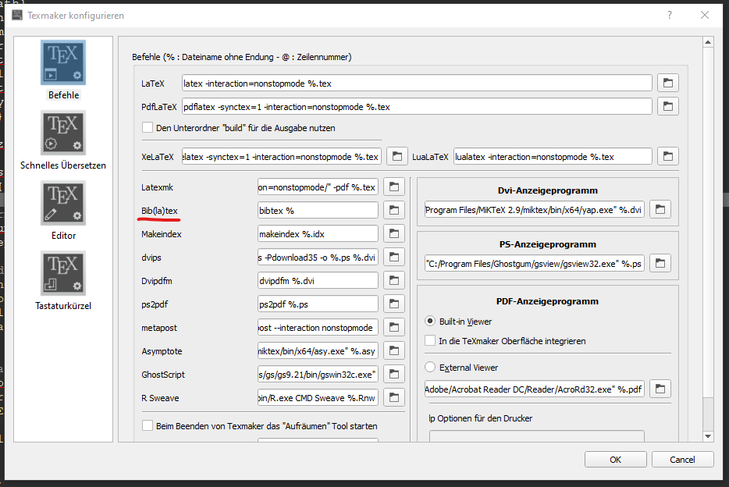Select the Schnelles Übersetzen sidebar icon
This screenshot has width=729, height=487.
(63, 133)
